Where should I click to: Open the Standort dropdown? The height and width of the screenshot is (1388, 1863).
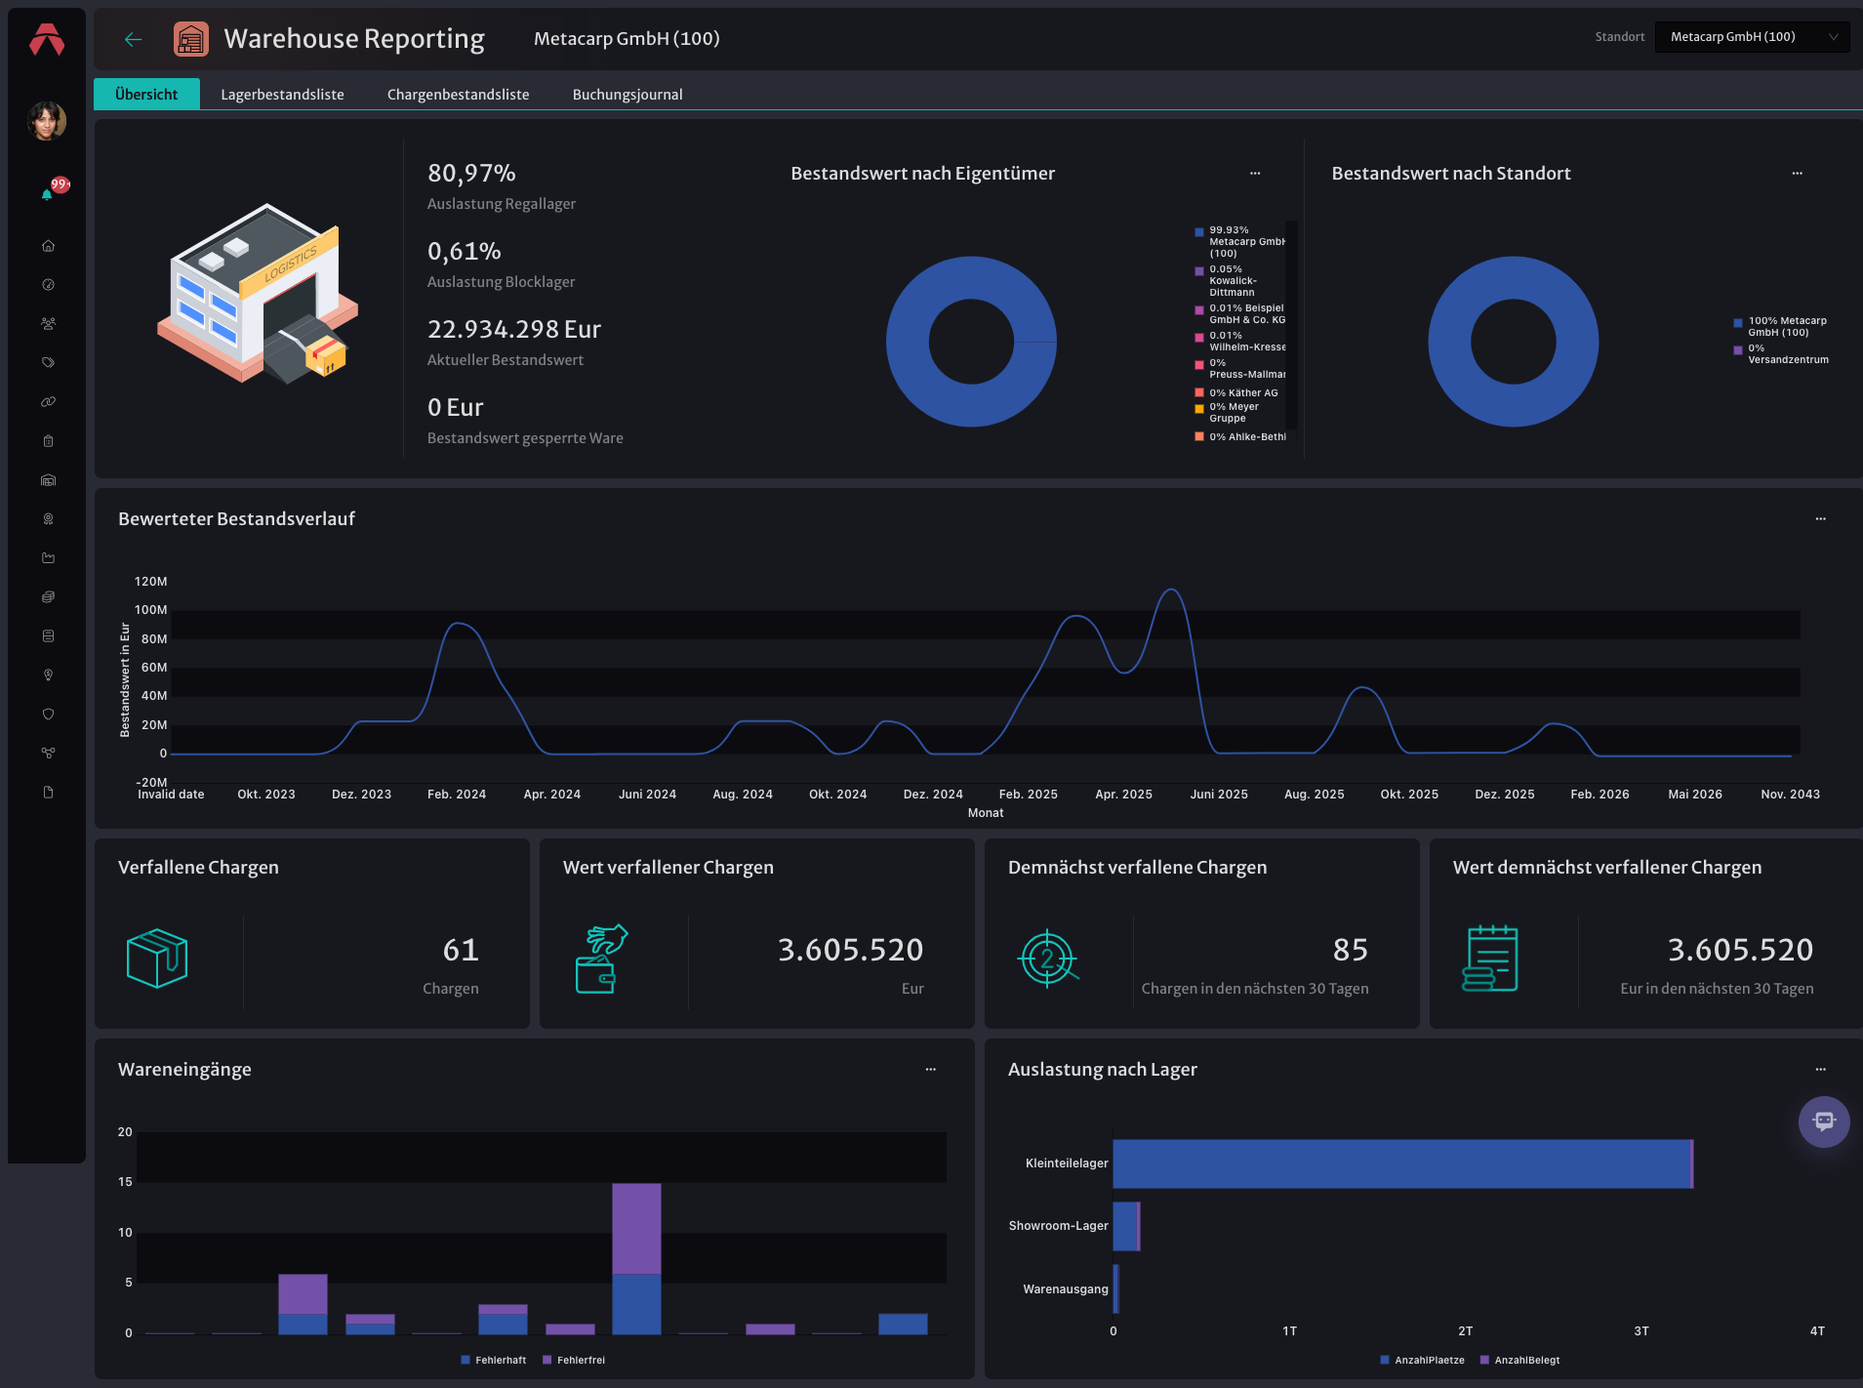[1752, 37]
